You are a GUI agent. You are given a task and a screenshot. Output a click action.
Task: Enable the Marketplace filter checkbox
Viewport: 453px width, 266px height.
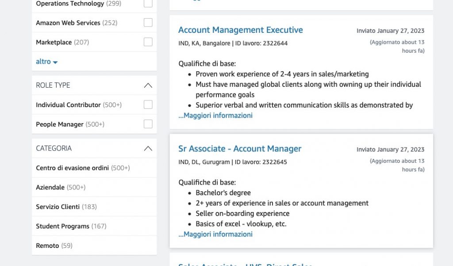148,42
